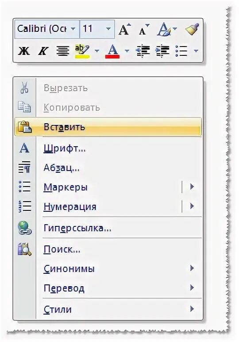Click the Shrink Font icon

(144, 29)
